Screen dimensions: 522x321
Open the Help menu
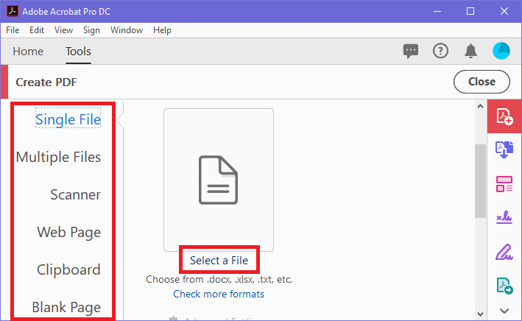click(162, 30)
